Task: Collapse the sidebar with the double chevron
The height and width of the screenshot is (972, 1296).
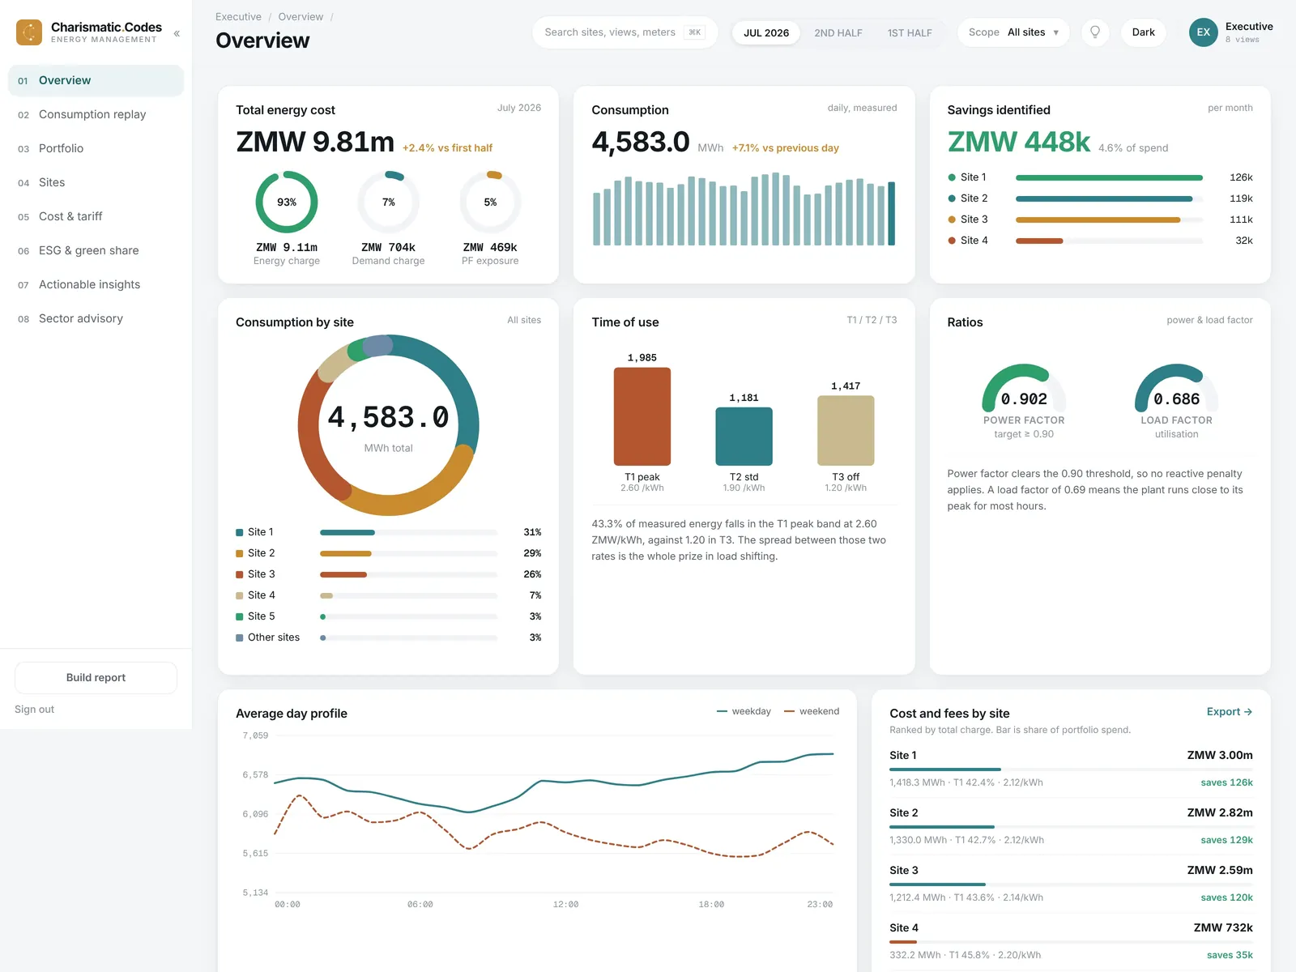Action: pyautogui.click(x=177, y=33)
